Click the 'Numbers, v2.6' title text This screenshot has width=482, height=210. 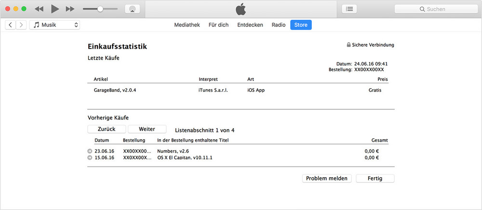(x=172, y=151)
